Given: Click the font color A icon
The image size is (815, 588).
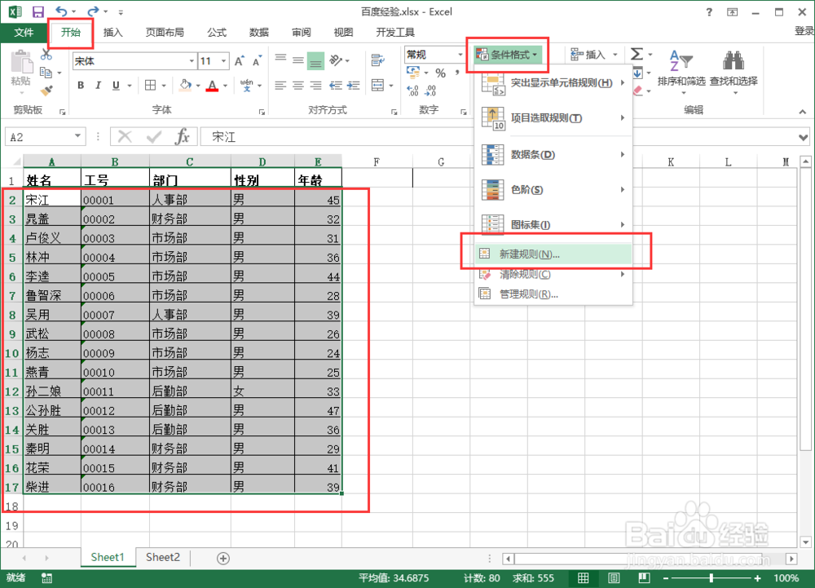Looking at the screenshot, I should pyautogui.click(x=214, y=86).
